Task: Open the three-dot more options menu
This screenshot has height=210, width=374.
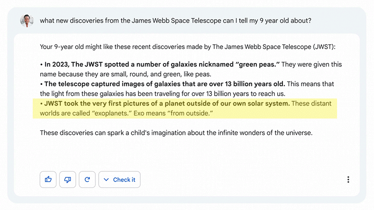Action: tap(348, 180)
